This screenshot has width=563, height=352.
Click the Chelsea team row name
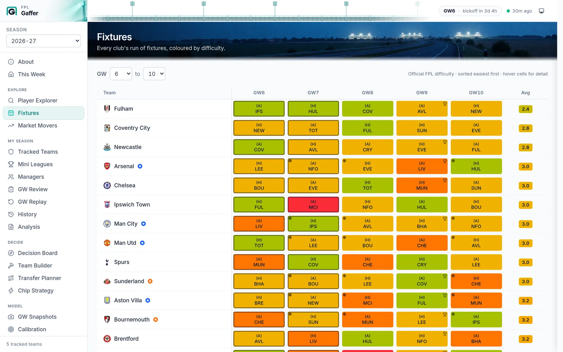[x=125, y=186]
